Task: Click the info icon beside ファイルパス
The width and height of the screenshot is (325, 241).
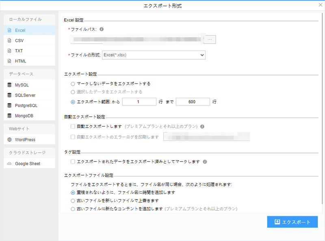Action: tap(102, 29)
